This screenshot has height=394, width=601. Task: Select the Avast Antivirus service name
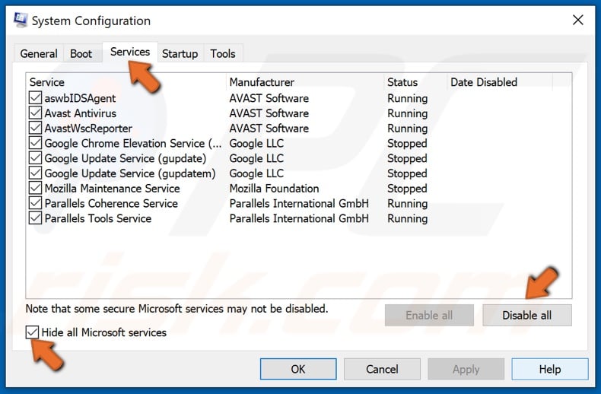pos(81,113)
